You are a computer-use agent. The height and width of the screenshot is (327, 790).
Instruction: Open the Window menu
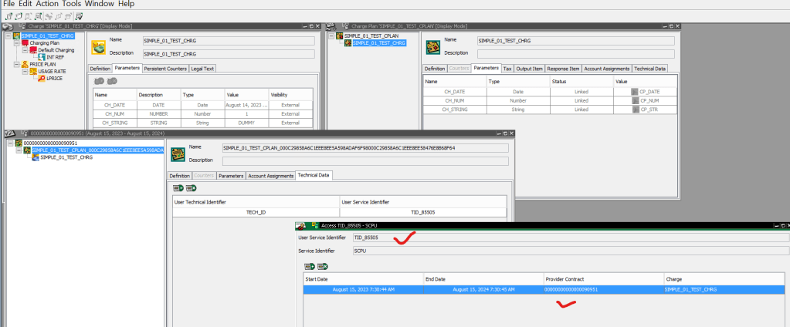(100, 4)
